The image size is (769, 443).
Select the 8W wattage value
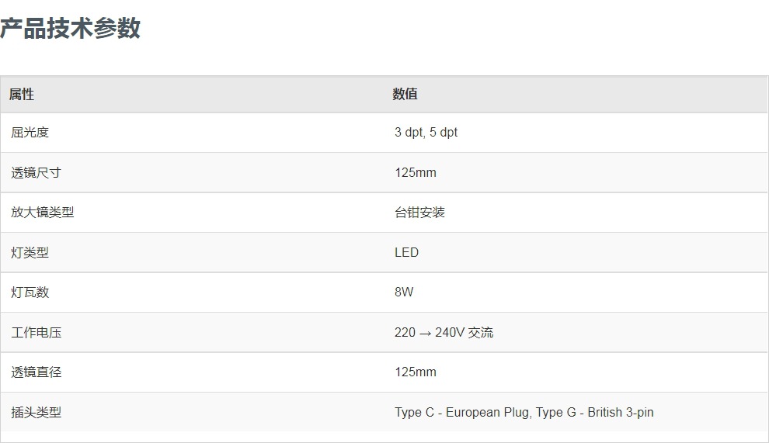(404, 292)
